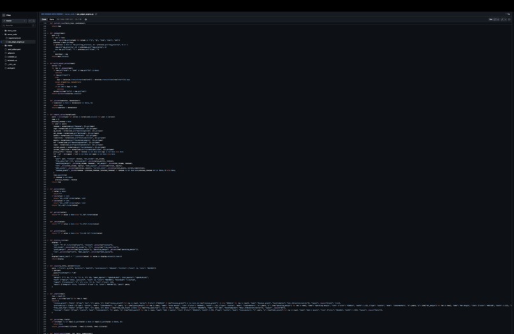Fold the _charts function chevron
The width and height of the screenshot is (514, 334).
[x=48, y=294]
